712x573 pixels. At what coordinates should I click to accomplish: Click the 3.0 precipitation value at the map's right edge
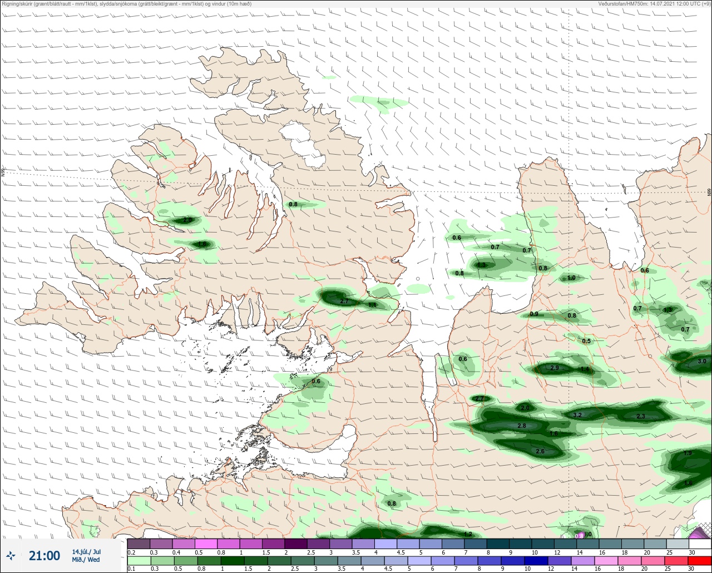[701, 361]
